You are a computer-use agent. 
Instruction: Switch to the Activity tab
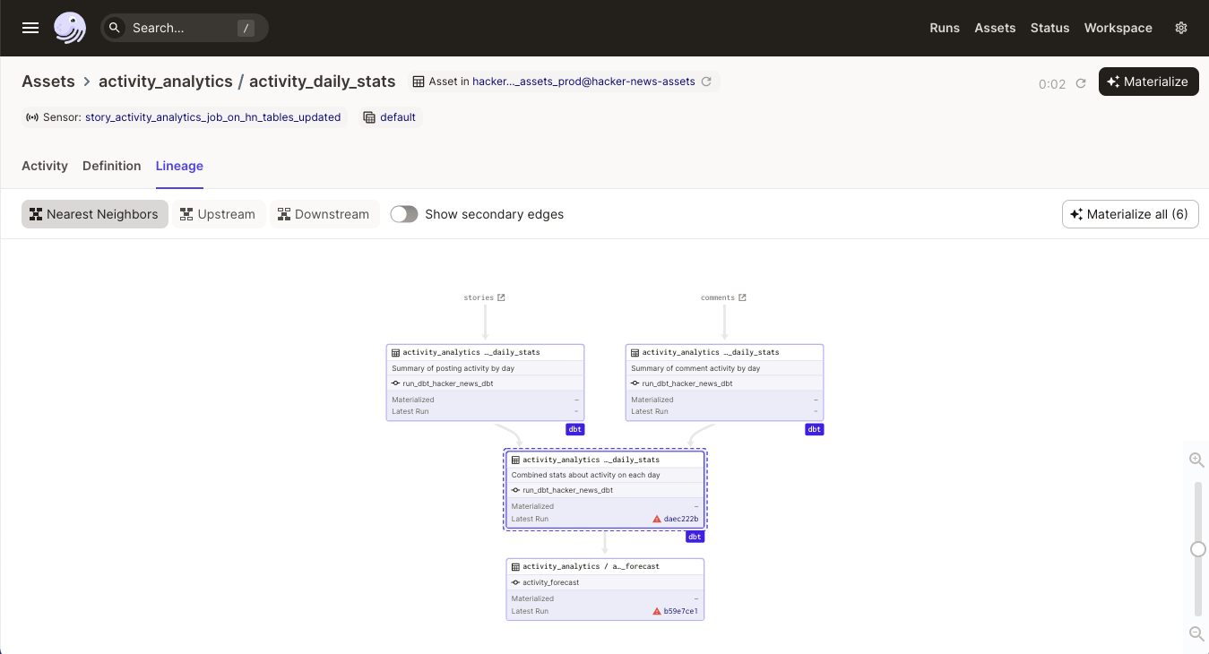(45, 166)
